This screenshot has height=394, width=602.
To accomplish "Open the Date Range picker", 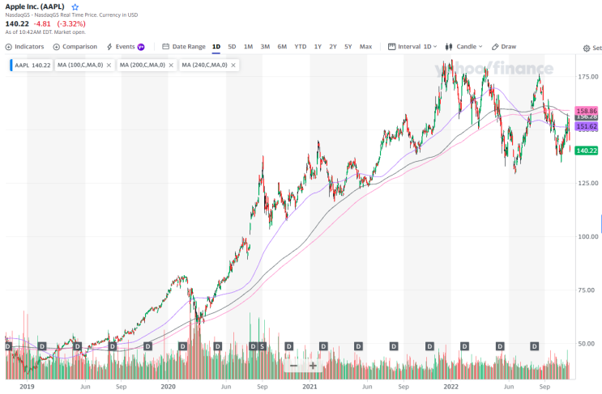I will (184, 47).
